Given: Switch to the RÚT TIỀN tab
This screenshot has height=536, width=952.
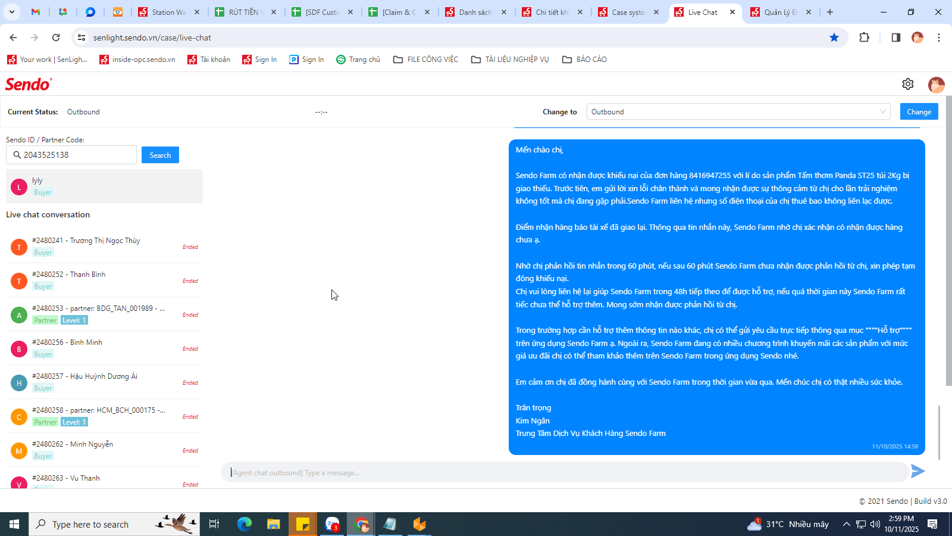Looking at the screenshot, I should pos(246,12).
